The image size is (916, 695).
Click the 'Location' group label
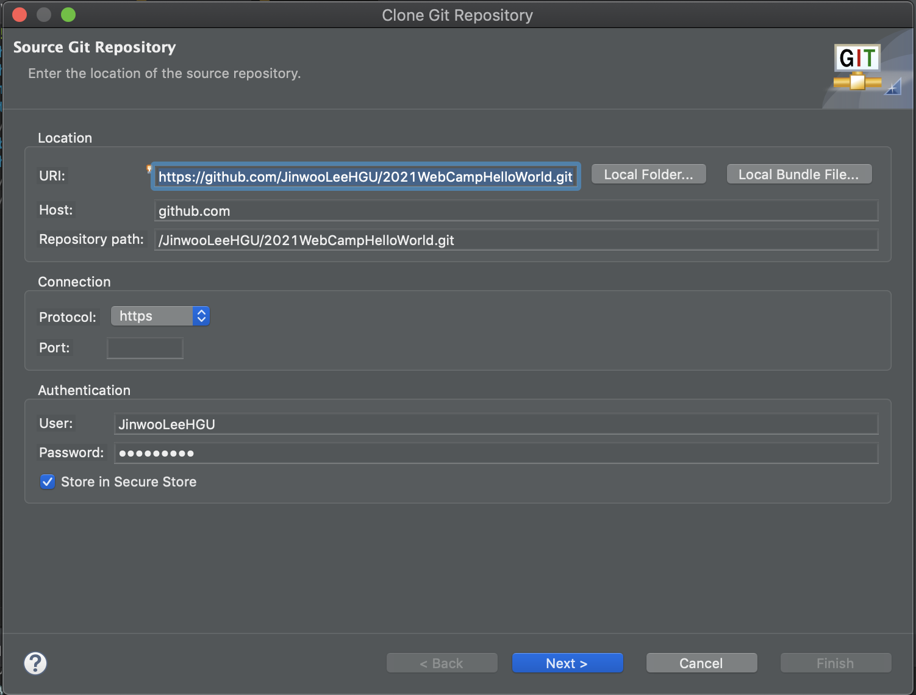click(x=65, y=138)
